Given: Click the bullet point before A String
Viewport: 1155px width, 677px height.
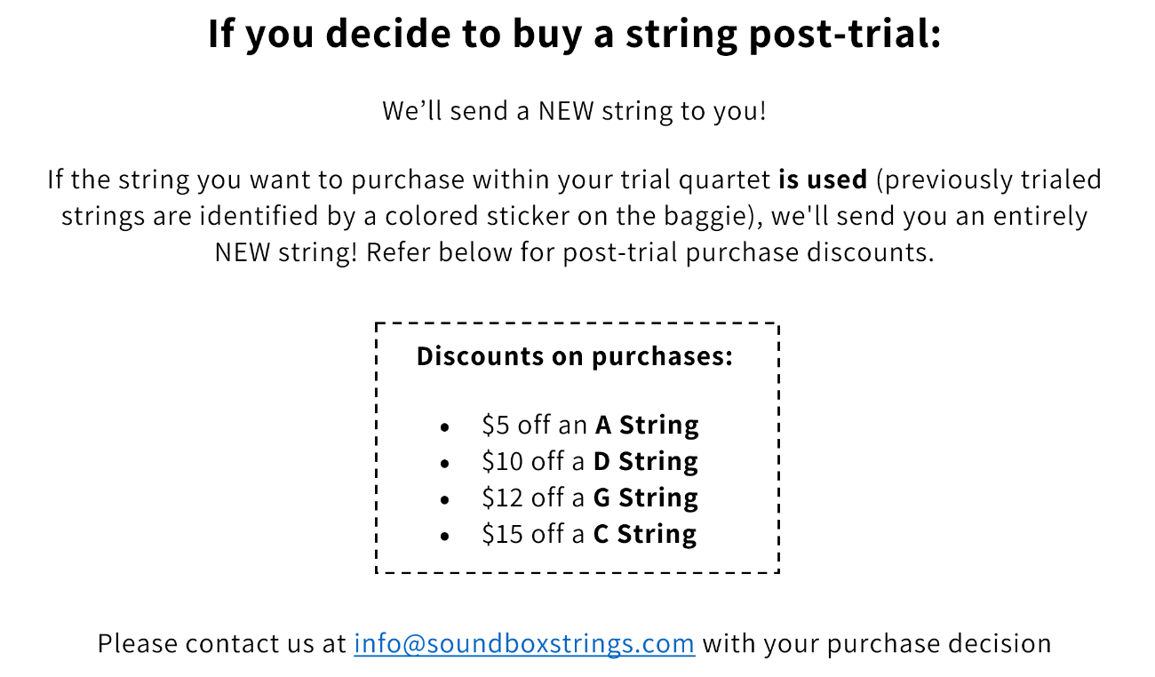Looking at the screenshot, I should 445,427.
